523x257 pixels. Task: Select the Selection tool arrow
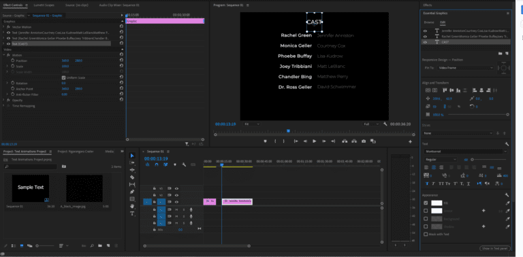coord(132,156)
